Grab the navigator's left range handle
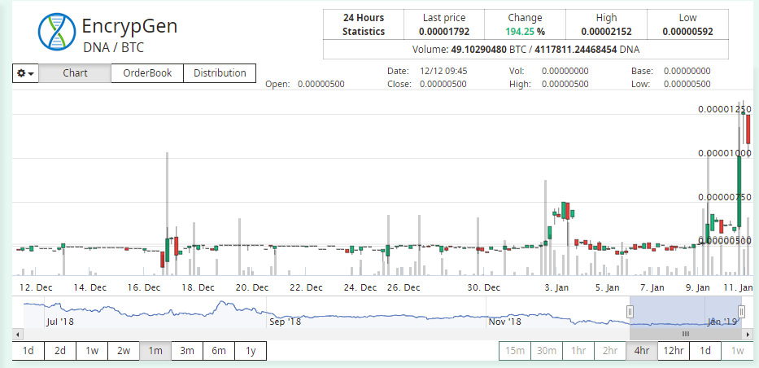This screenshot has width=759, height=368. pos(630,312)
